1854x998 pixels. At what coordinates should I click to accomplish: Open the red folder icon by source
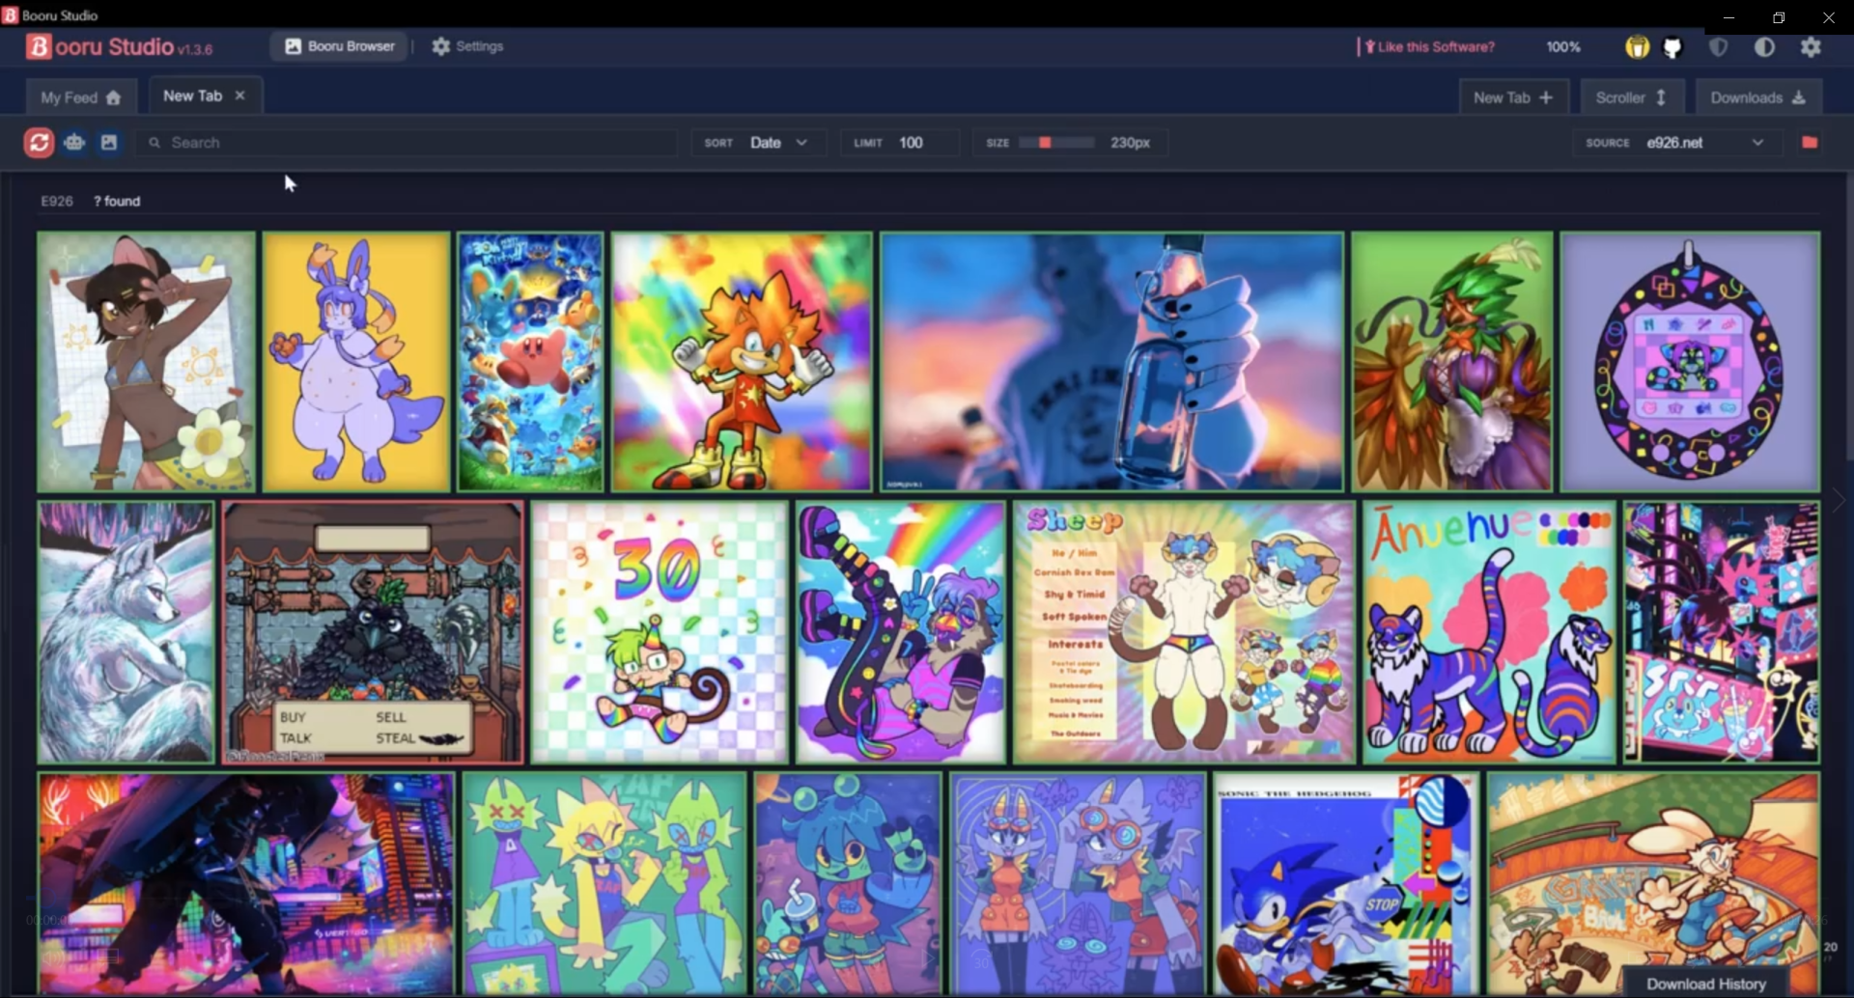pos(1810,143)
